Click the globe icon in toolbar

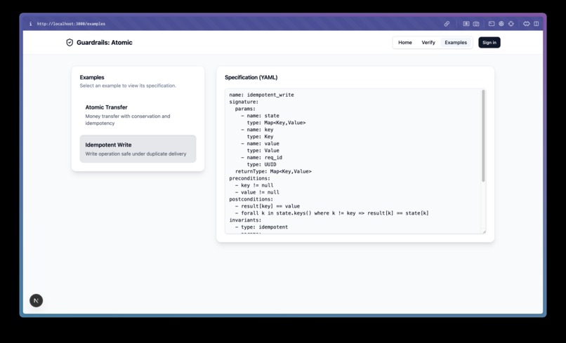(x=501, y=24)
